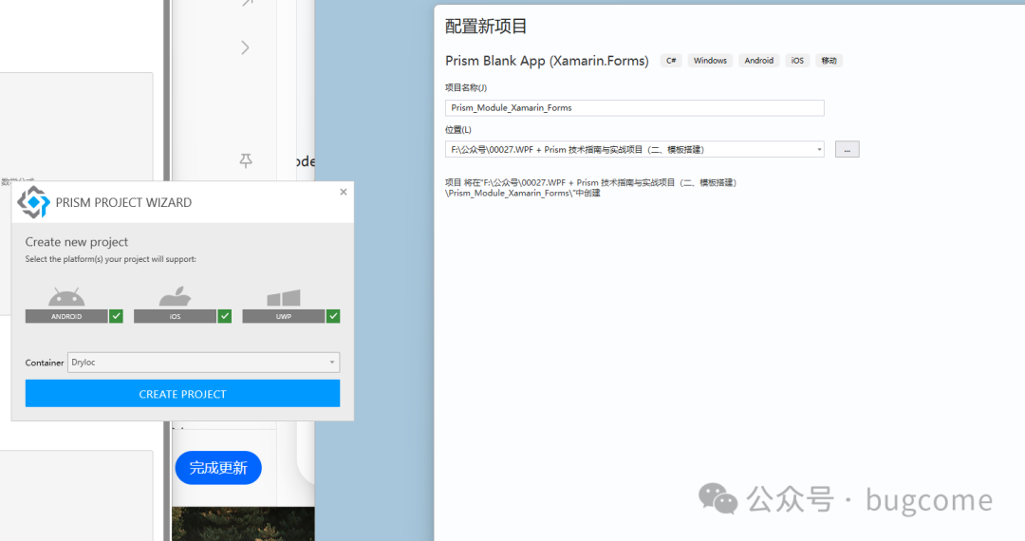Click the browse "..." location button
Screen dimensions: 1025x541
coord(848,150)
